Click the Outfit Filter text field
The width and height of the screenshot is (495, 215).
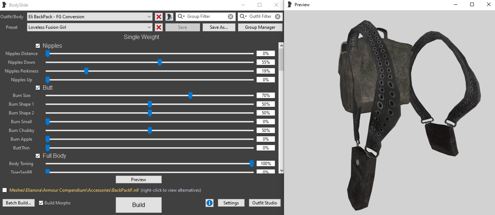click(x=261, y=16)
